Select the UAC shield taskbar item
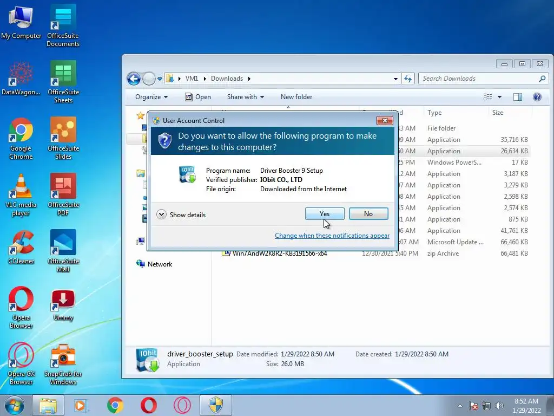Viewport: 554px width, 416px height. [216, 405]
